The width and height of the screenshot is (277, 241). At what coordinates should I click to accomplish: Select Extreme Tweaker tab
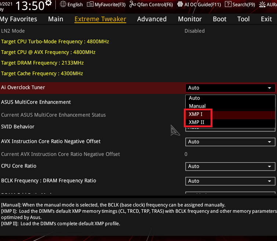pos(100,19)
